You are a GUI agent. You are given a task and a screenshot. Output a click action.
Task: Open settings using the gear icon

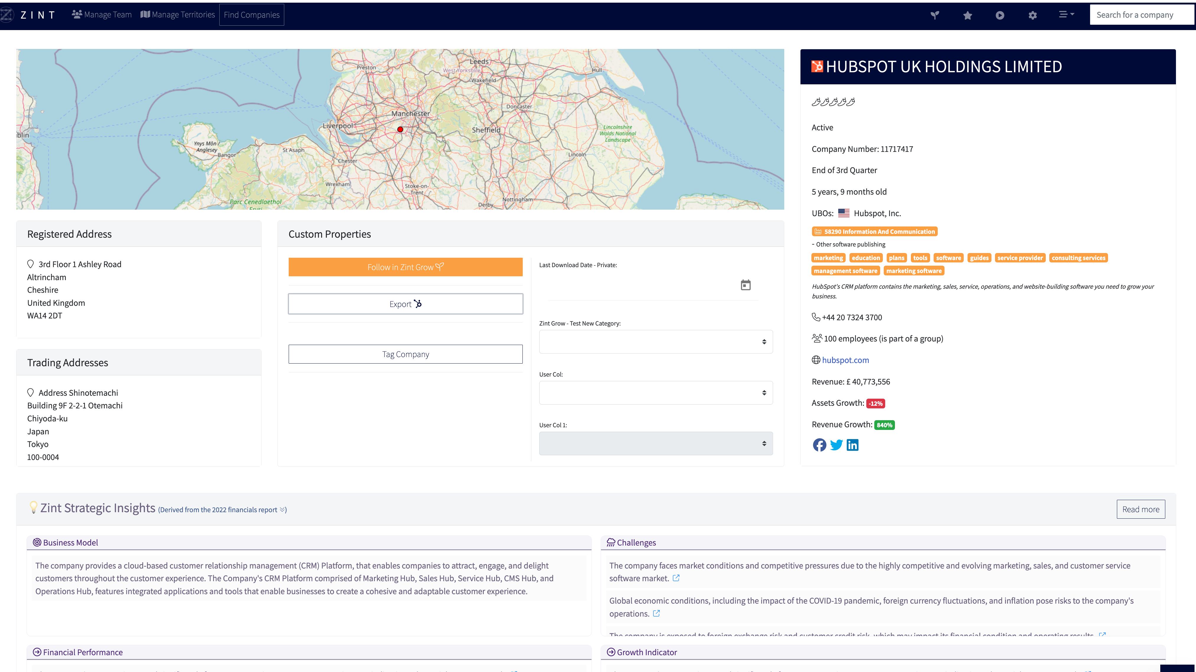point(1032,14)
